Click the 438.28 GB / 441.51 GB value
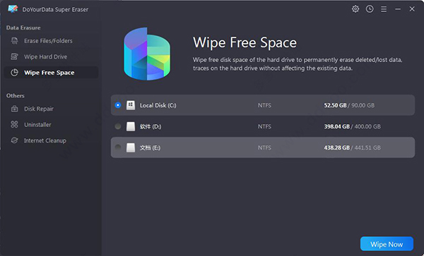424x256 pixels. pyautogui.click(x=353, y=147)
